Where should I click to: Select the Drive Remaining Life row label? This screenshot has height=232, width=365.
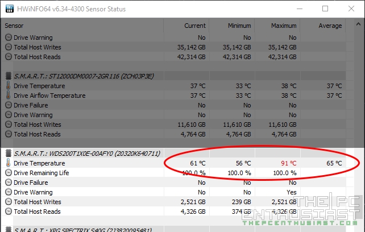42,173
